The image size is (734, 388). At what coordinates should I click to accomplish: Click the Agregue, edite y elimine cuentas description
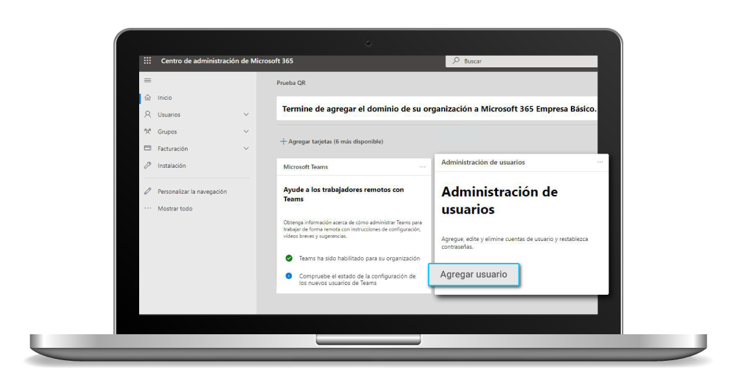515,243
